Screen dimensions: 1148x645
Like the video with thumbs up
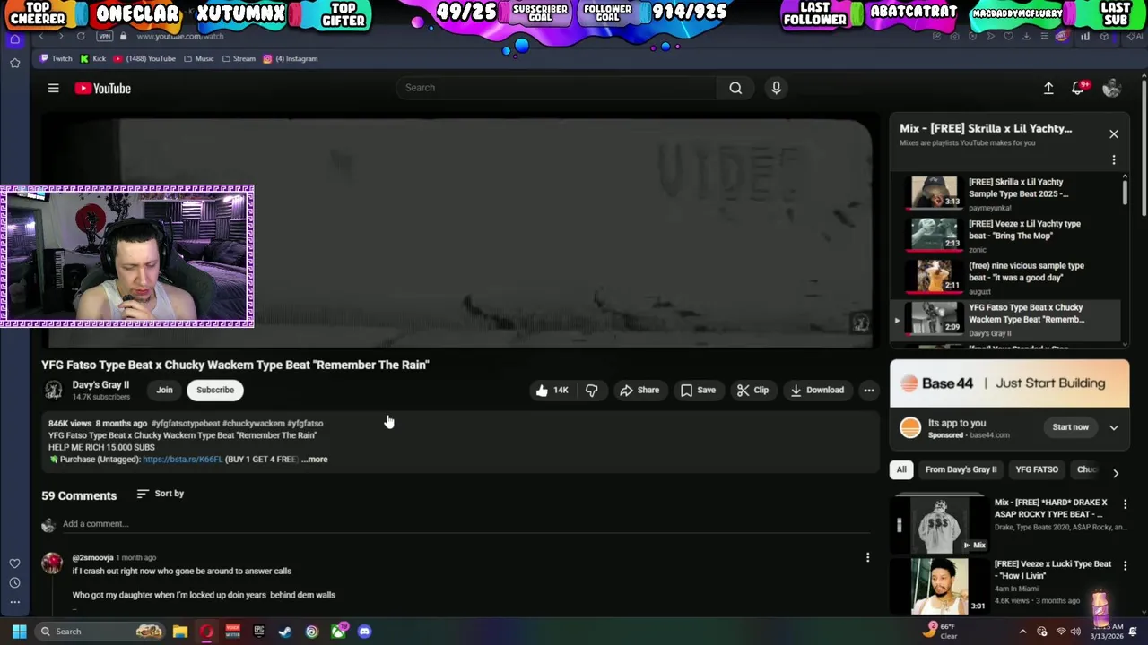552,390
